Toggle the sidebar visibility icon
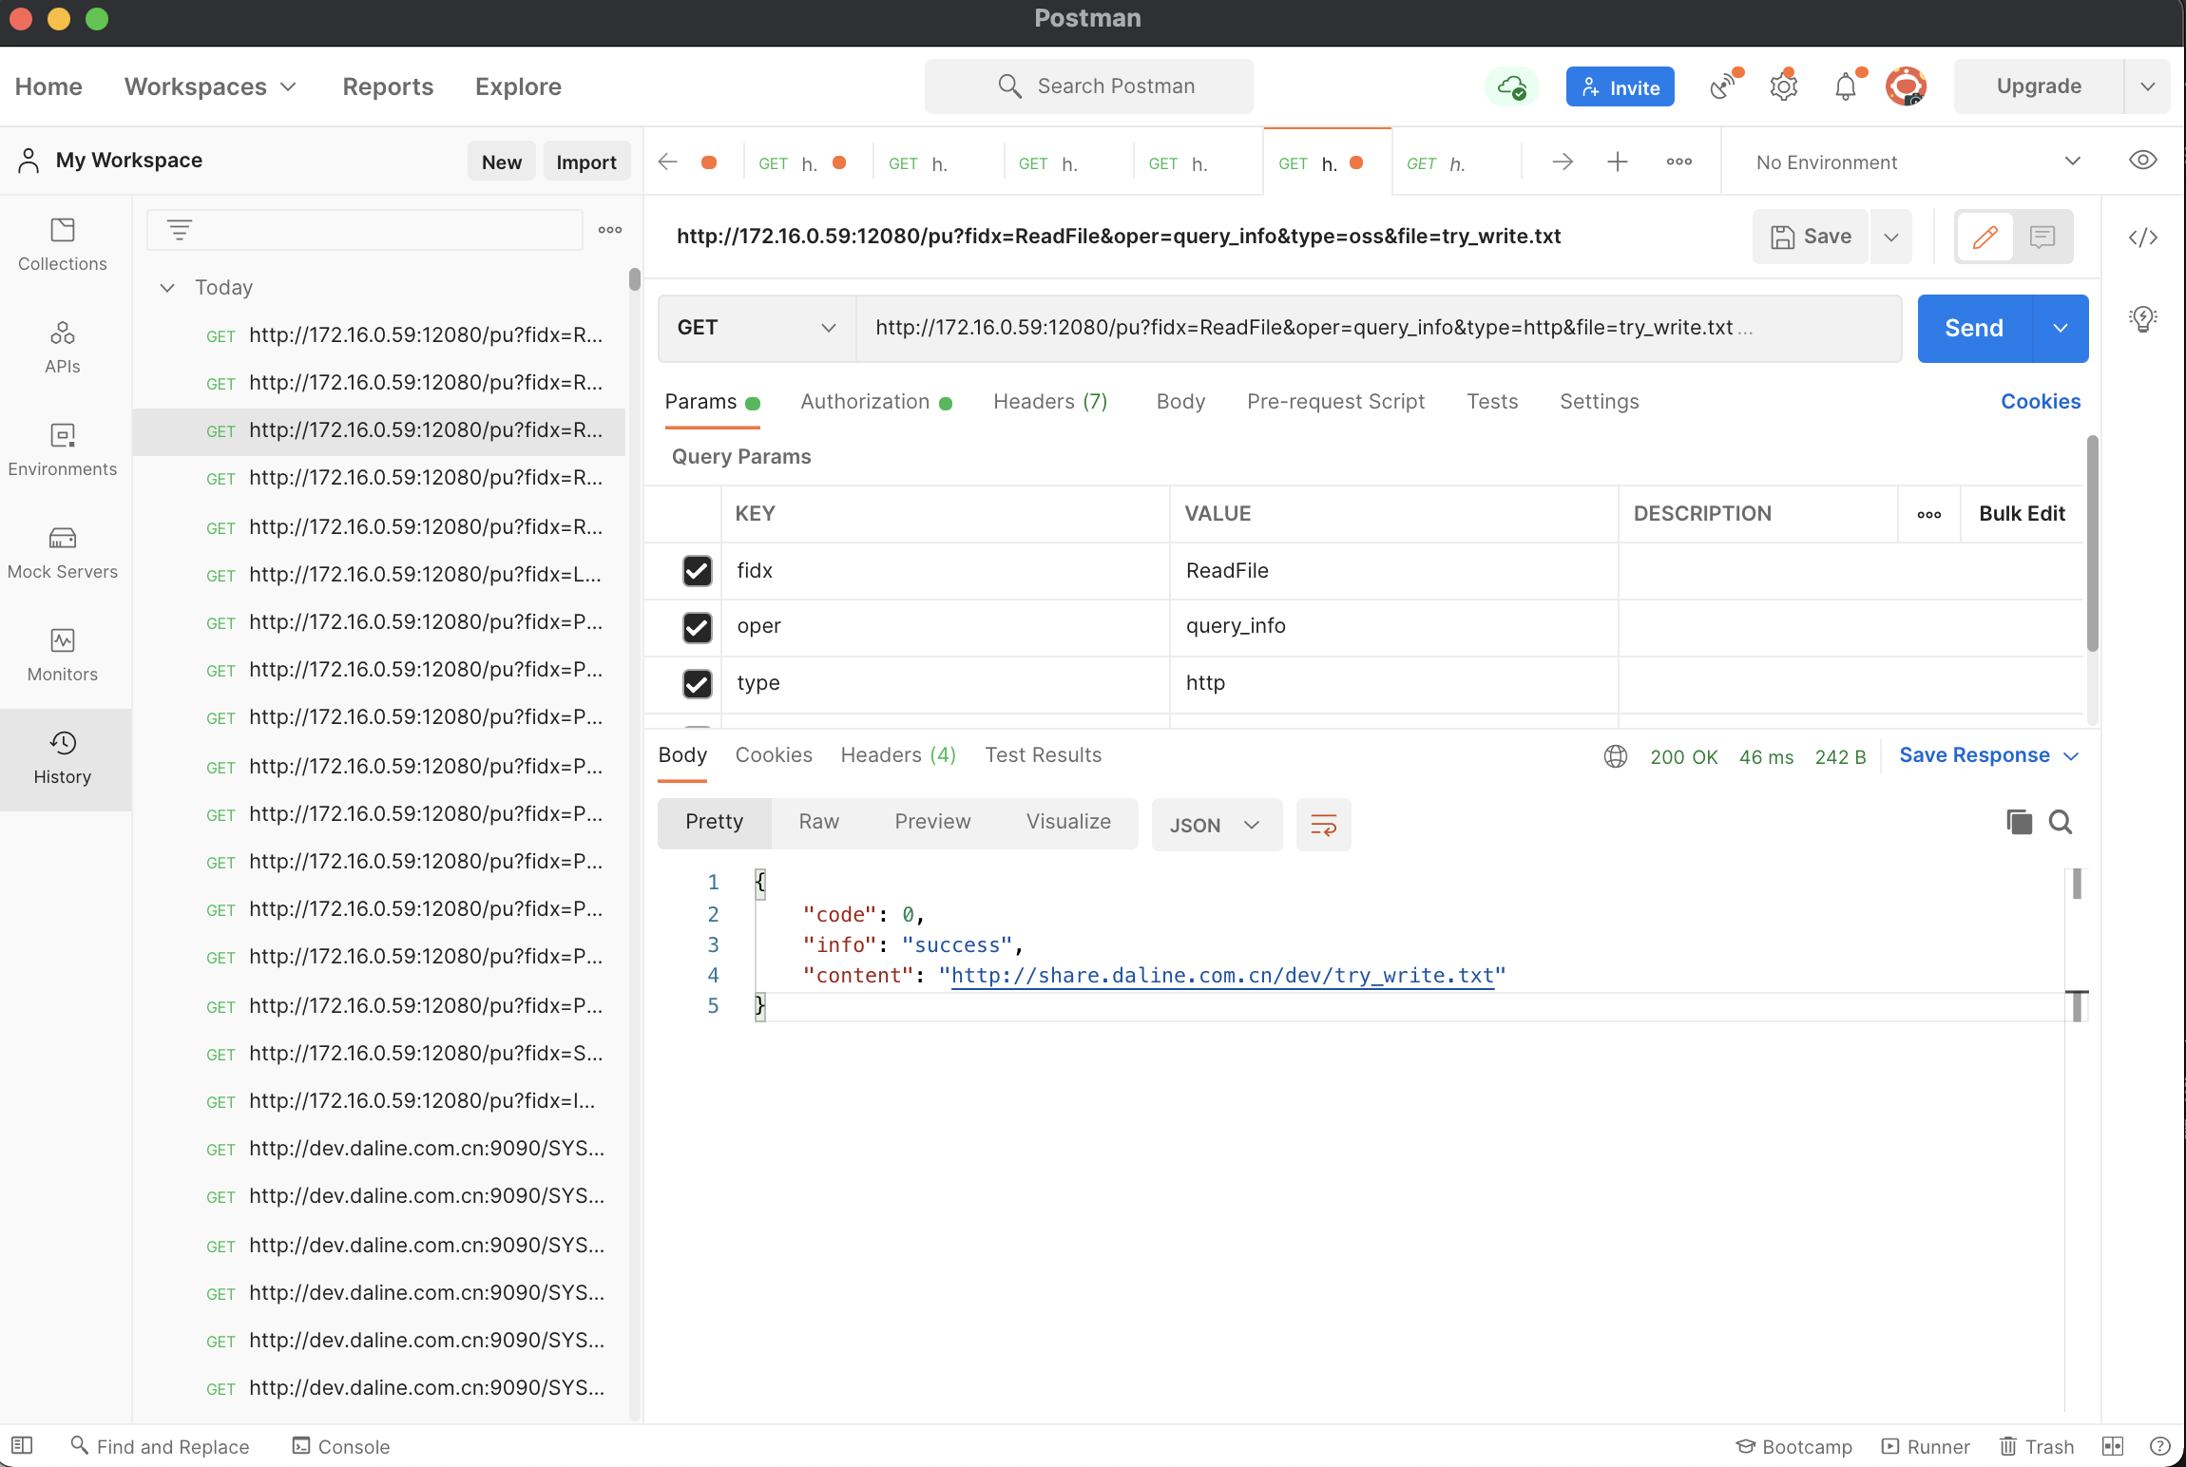Image resolution: width=2186 pixels, height=1467 pixels. [22, 1445]
